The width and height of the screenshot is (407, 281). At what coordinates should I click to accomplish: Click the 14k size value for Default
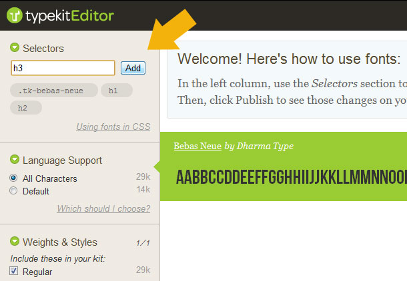(x=143, y=190)
